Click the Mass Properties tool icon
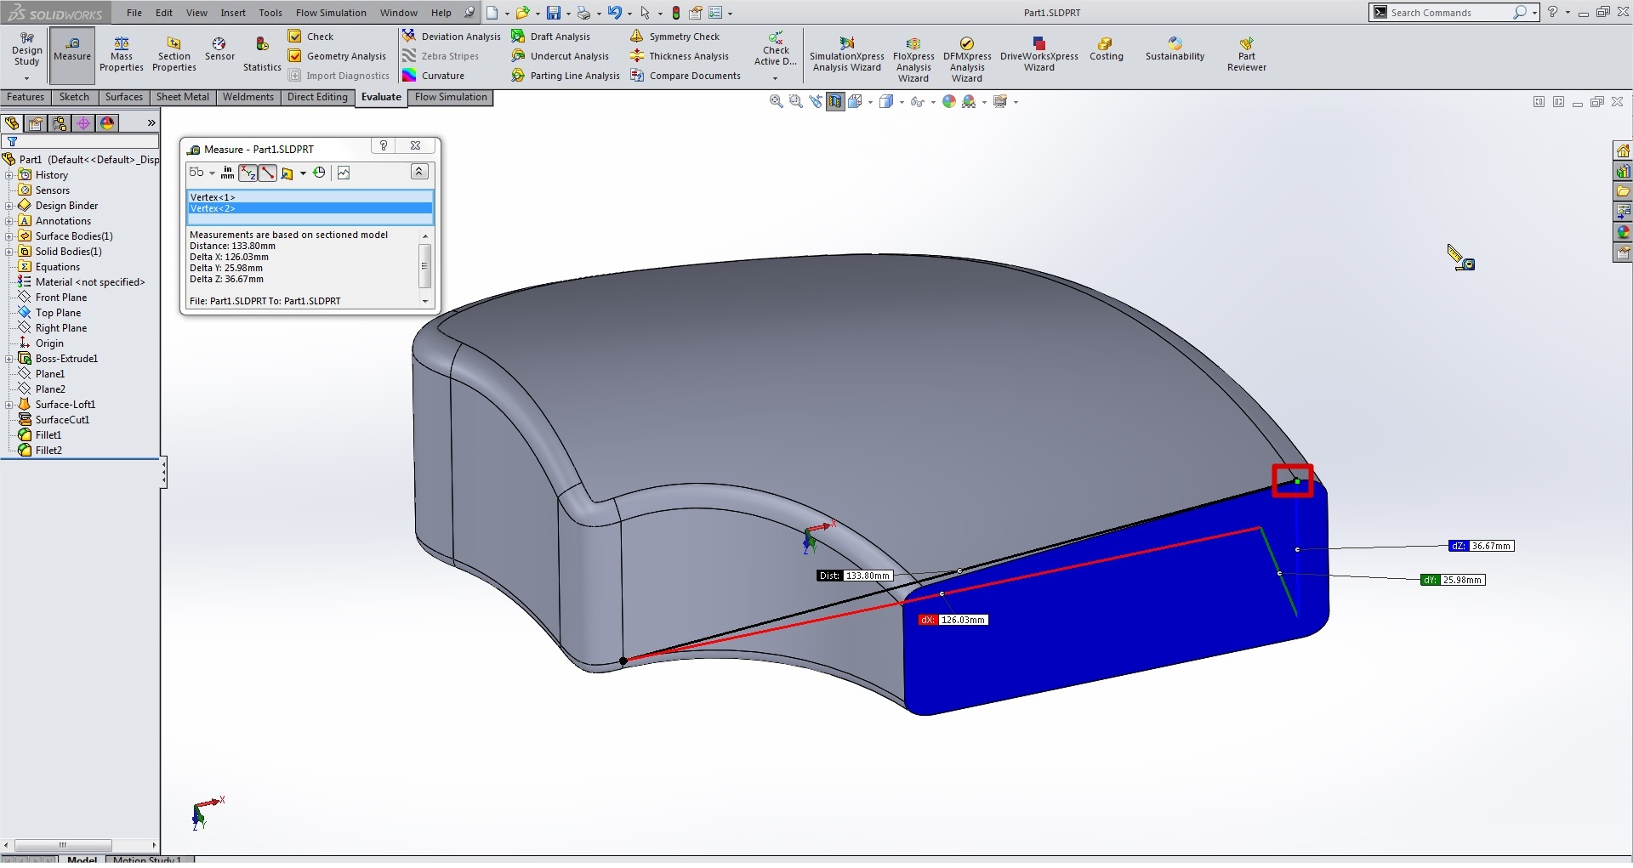 (x=121, y=44)
